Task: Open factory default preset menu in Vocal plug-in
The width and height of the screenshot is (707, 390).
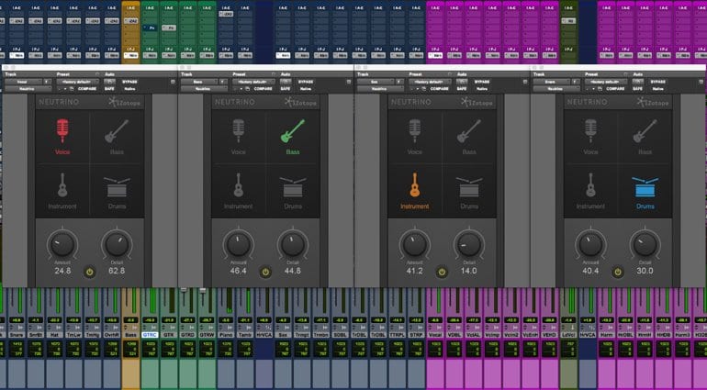Action: 77,82
